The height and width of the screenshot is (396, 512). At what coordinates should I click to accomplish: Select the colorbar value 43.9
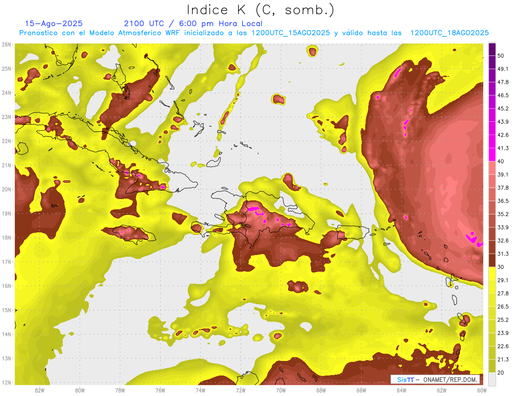pyautogui.click(x=503, y=122)
